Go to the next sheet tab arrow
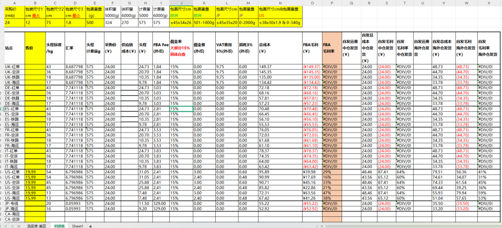Screen dimensions: 502x228 point(13,226)
